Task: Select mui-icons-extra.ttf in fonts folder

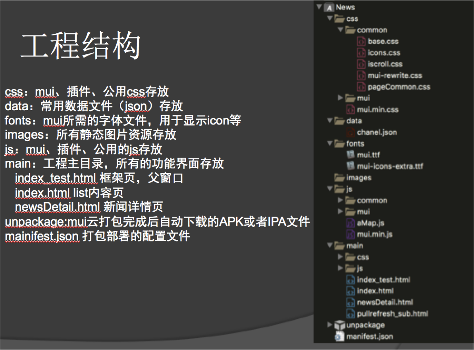Action: point(390,166)
